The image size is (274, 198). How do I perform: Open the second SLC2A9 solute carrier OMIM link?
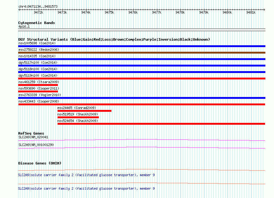click(x=86, y=189)
